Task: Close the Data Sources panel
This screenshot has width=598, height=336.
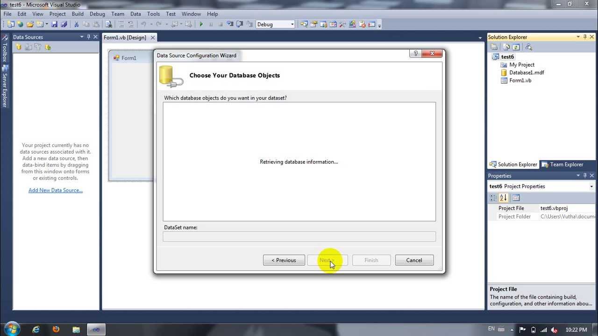Action: 96,37
